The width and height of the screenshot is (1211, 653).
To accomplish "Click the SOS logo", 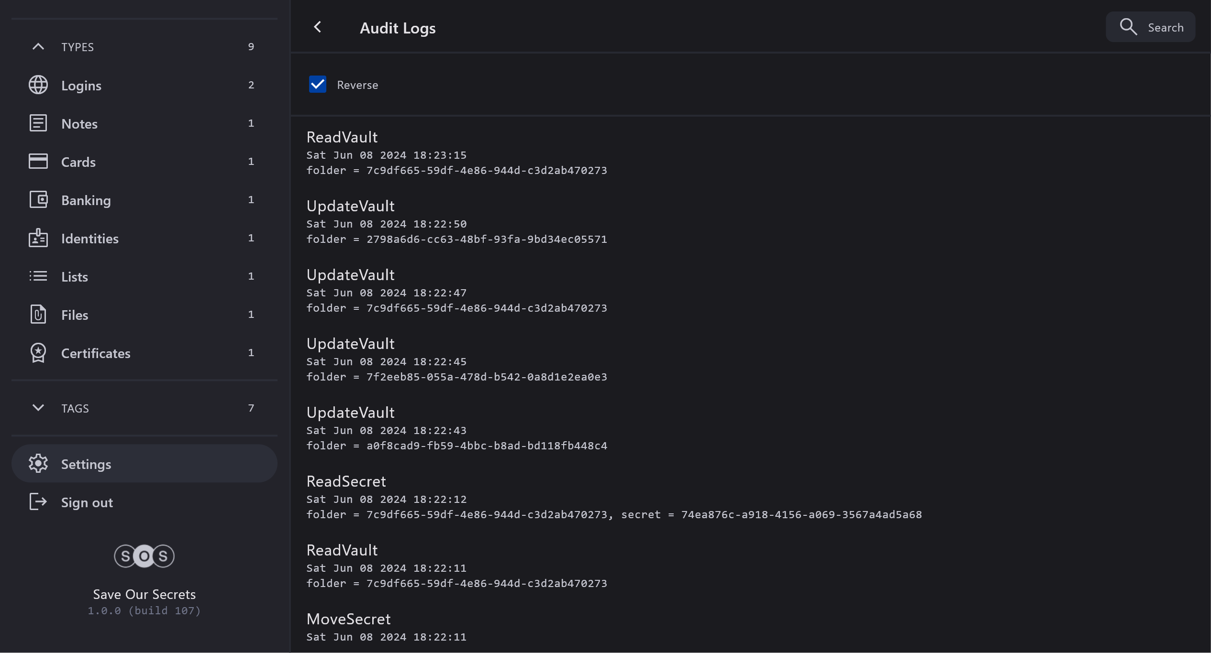I will tap(144, 556).
